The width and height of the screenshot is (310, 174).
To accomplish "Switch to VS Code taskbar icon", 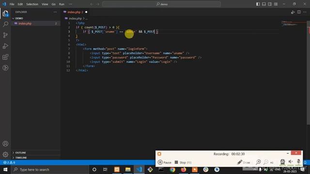I will (139, 170).
